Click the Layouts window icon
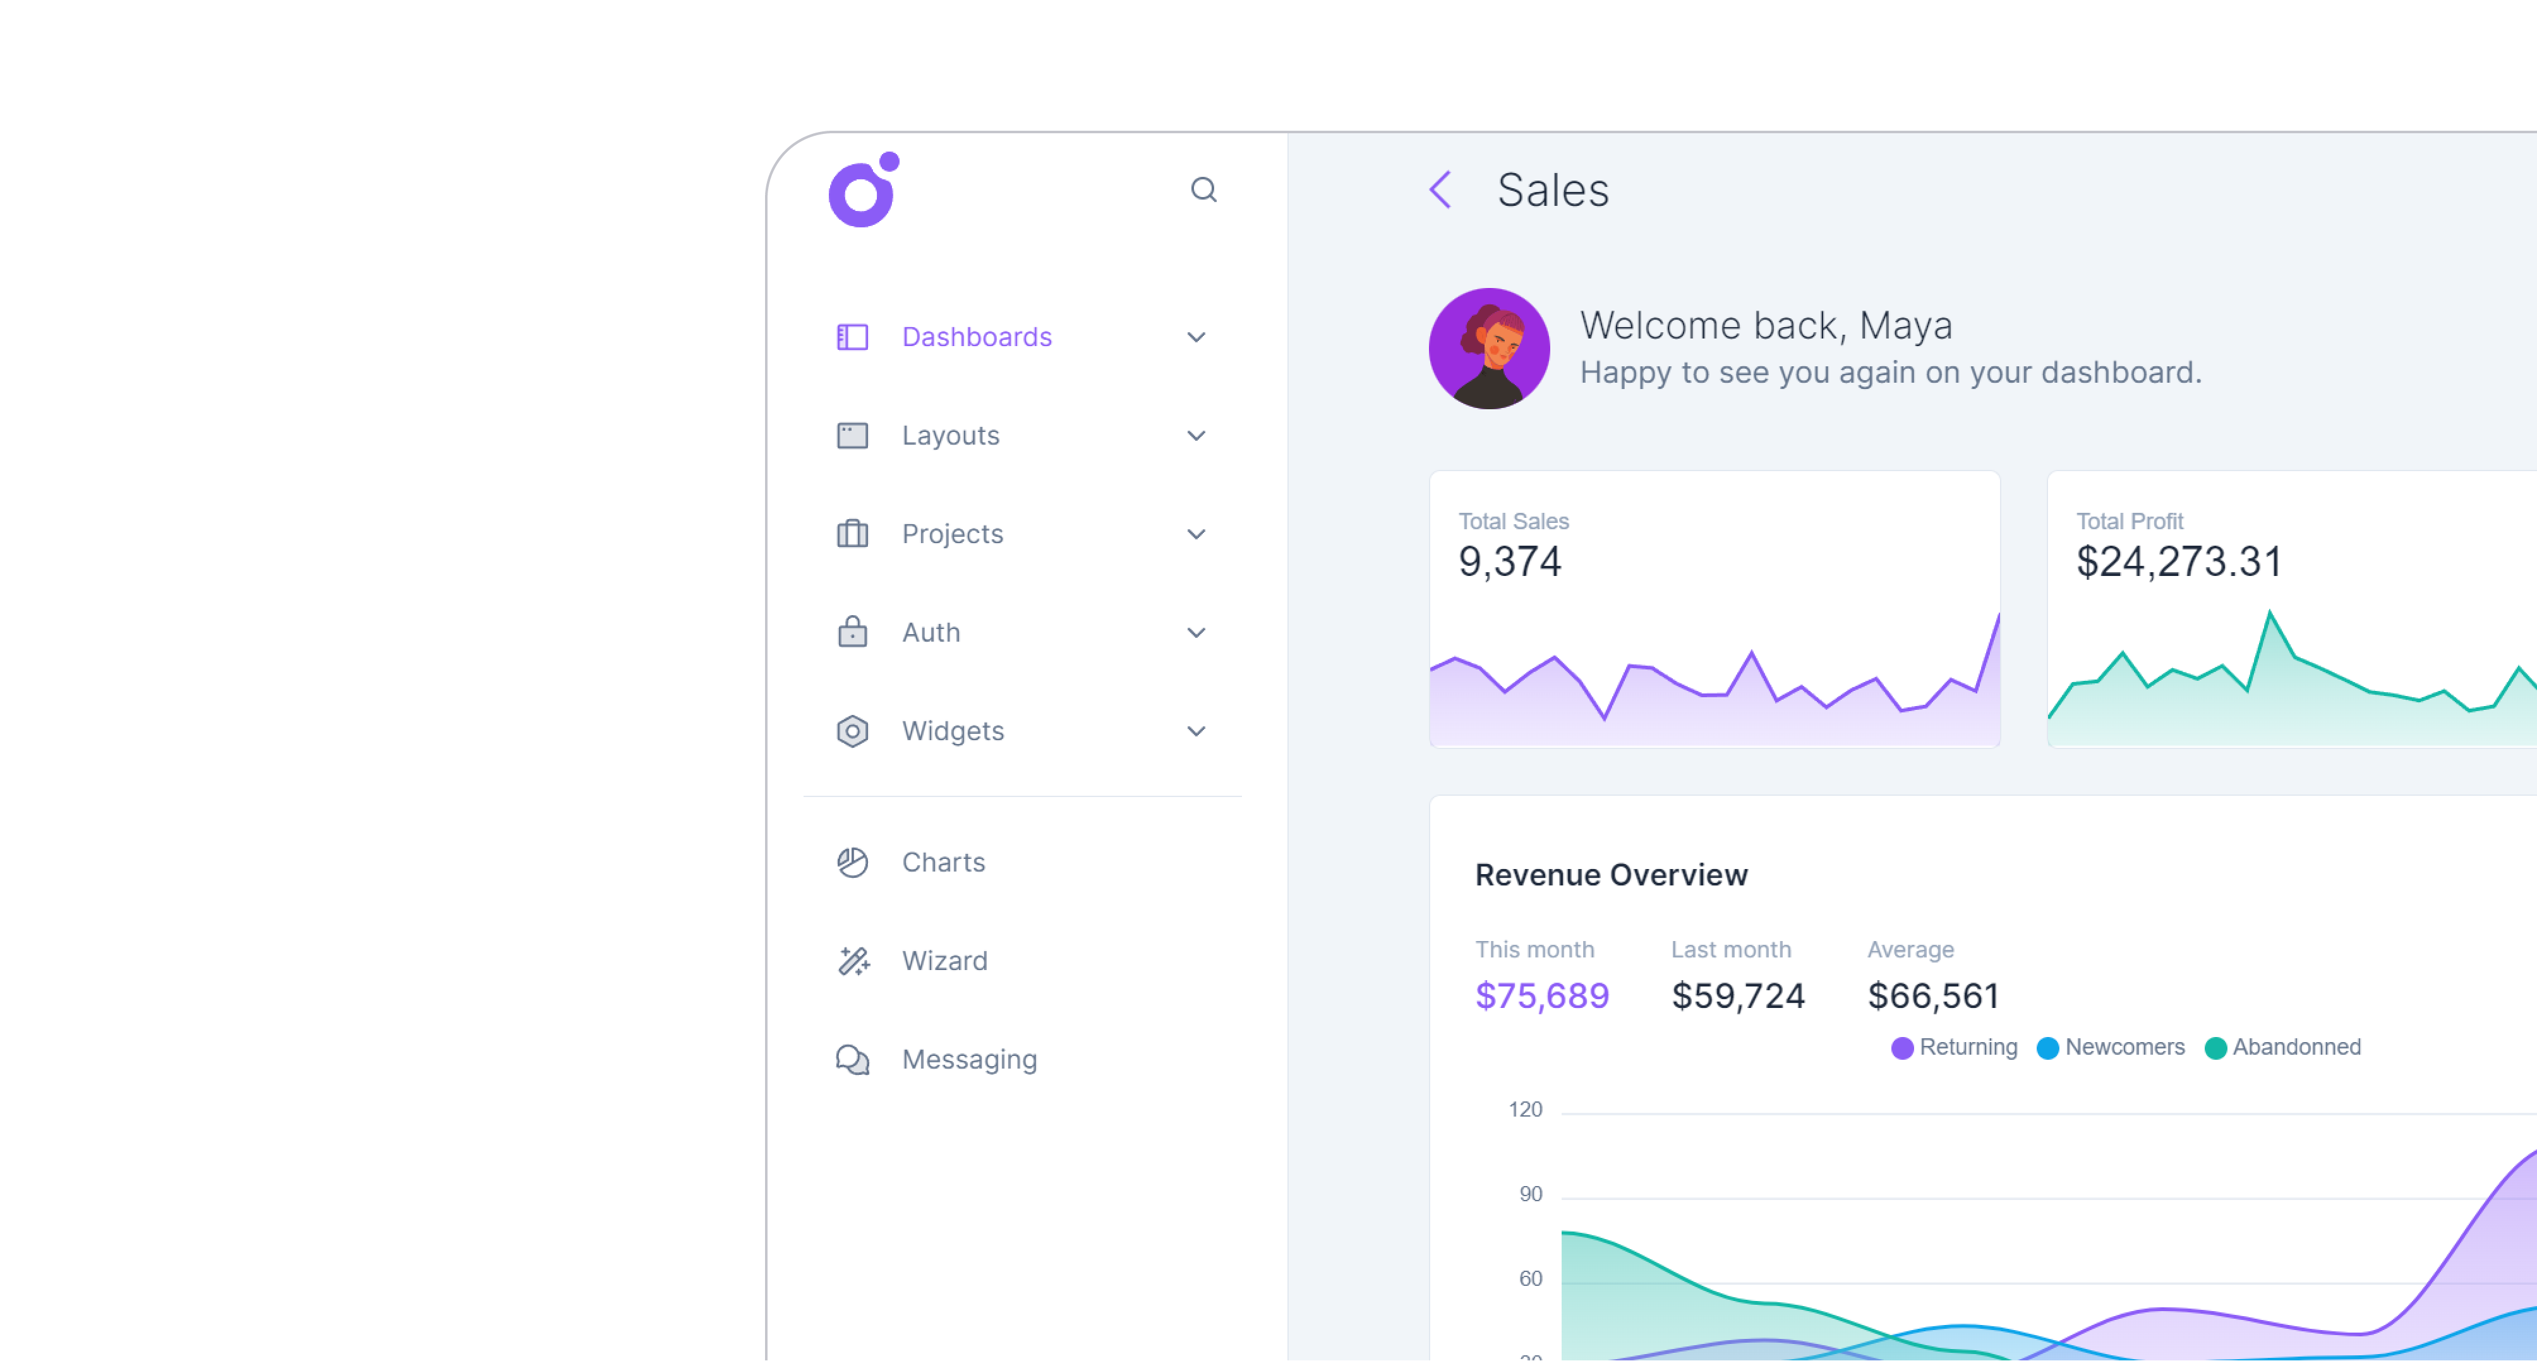Viewport: 2537px width, 1361px height. (x=852, y=436)
